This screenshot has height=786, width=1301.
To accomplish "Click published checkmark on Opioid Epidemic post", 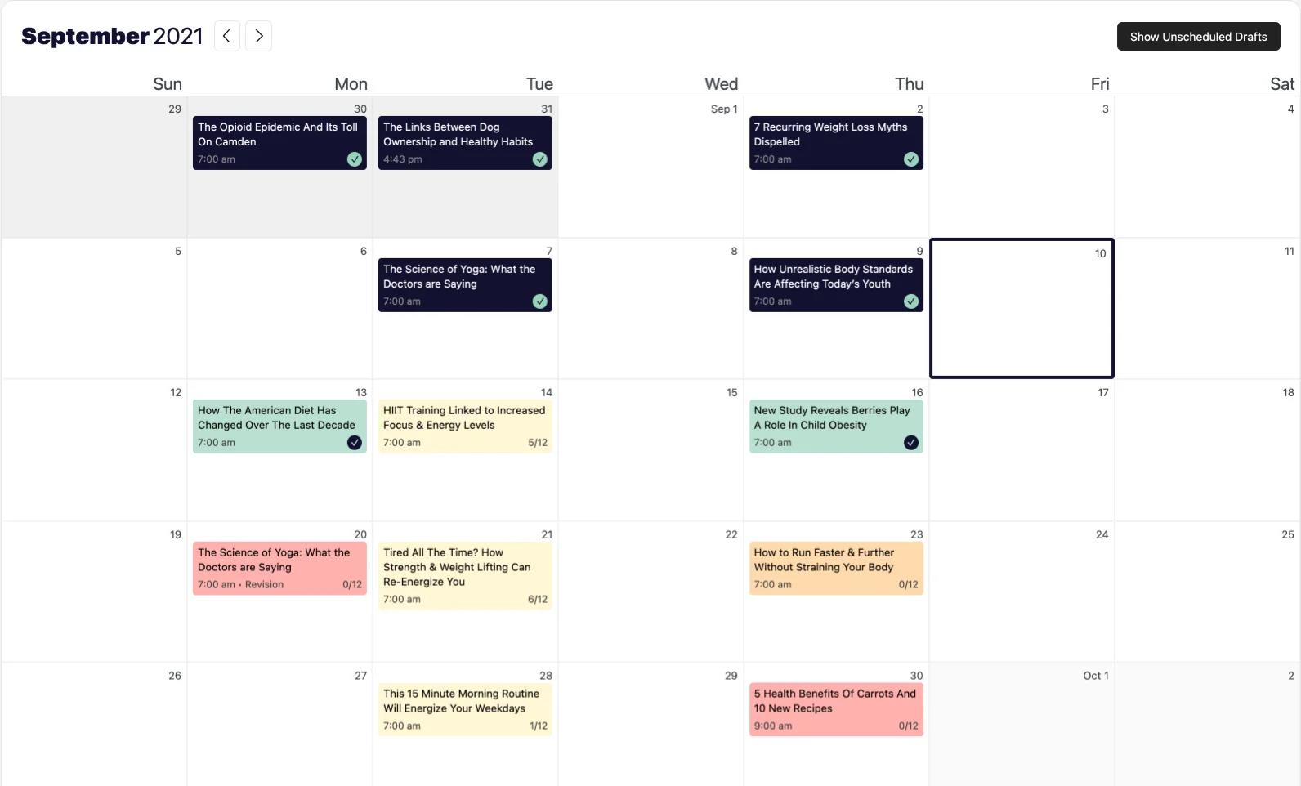I will [355, 159].
